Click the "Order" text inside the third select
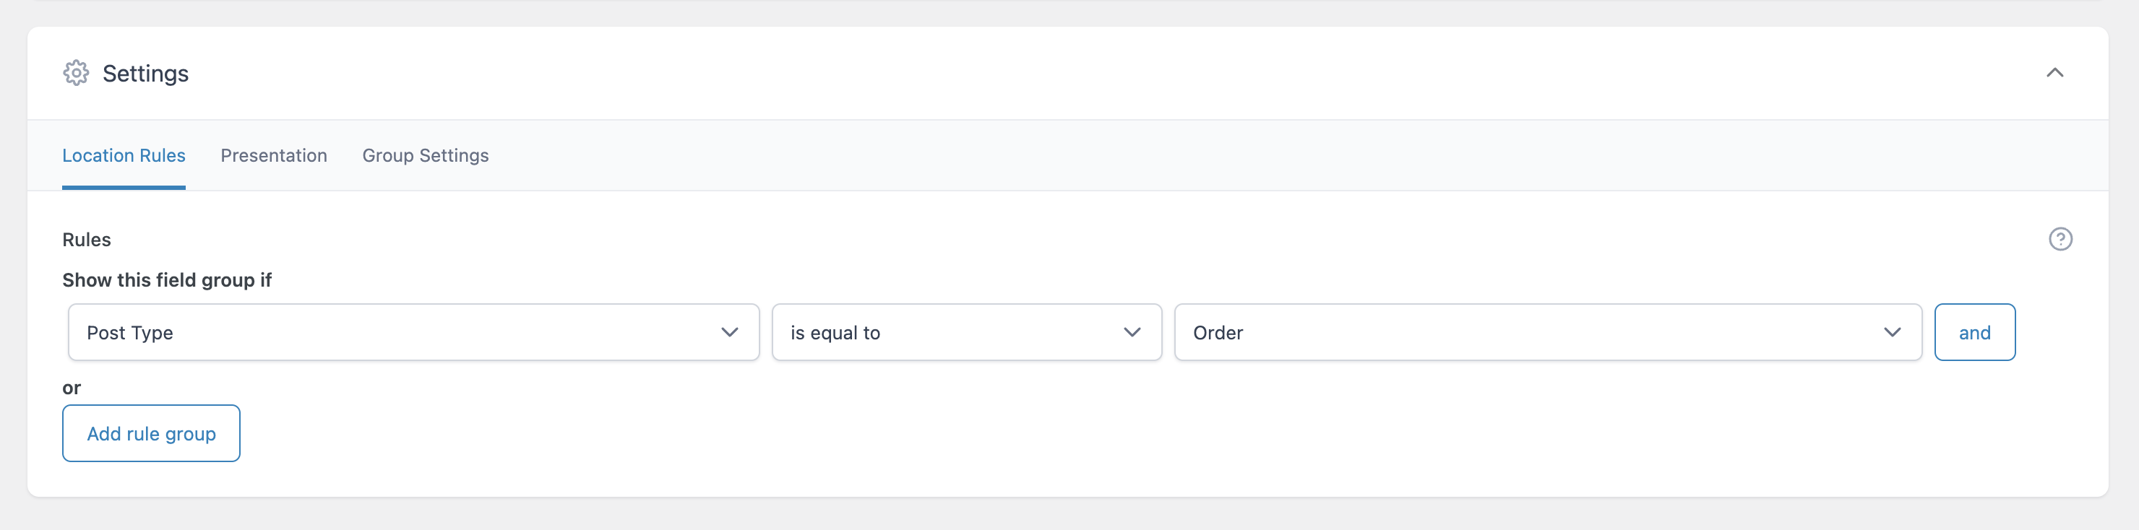This screenshot has height=530, width=2139. [1218, 333]
